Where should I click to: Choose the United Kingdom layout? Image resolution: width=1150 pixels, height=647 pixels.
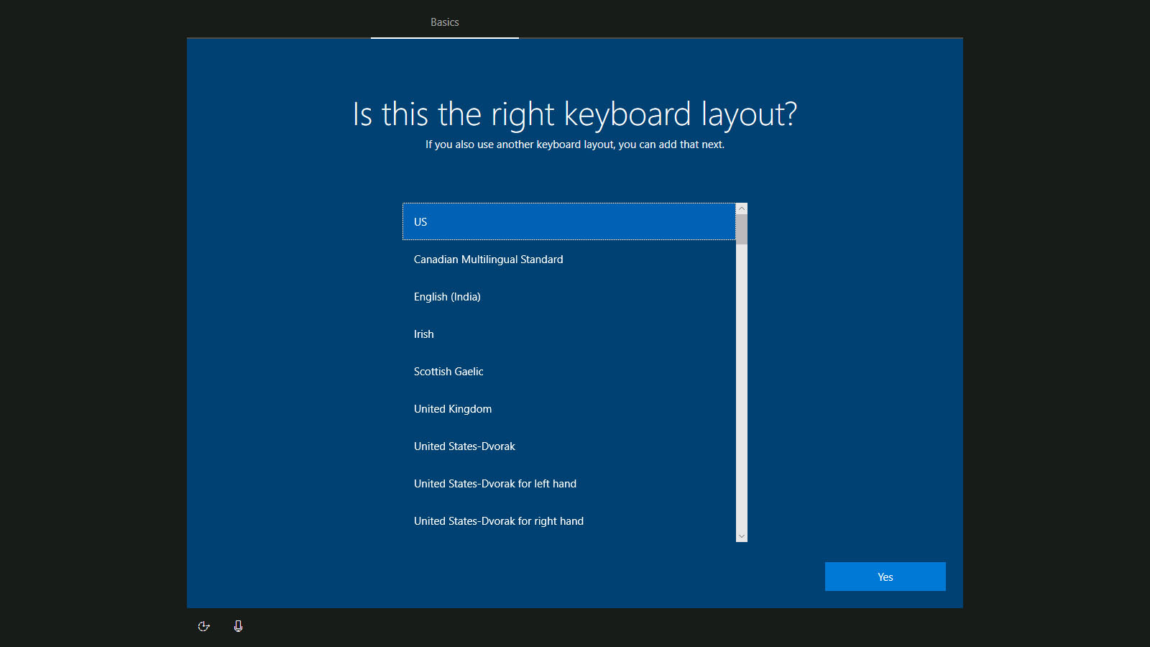coord(453,409)
